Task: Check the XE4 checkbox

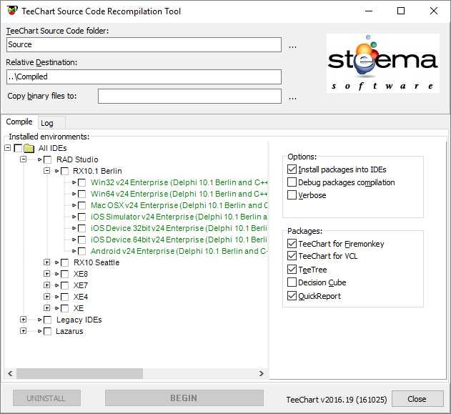Action: click(x=65, y=297)
